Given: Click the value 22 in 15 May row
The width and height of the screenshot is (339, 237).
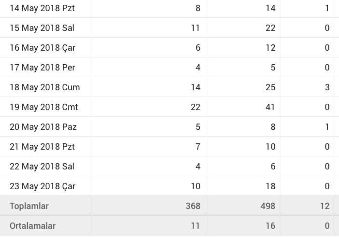Looking at the screenshot, I should pos(270,28).
